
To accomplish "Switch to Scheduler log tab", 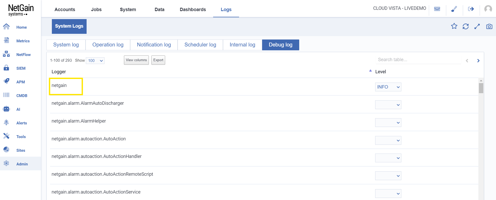I will coord(200,45).
